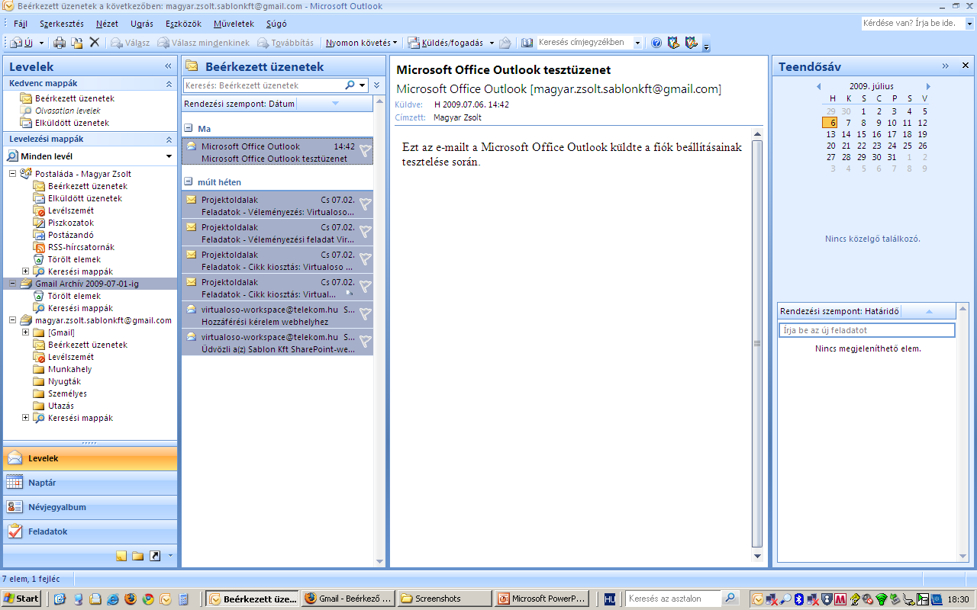Viewport: 977px width, 610px height.
Task: Collapse the Gmail Archív 2009-07-01-ig tree
Action: pos(13,284)
